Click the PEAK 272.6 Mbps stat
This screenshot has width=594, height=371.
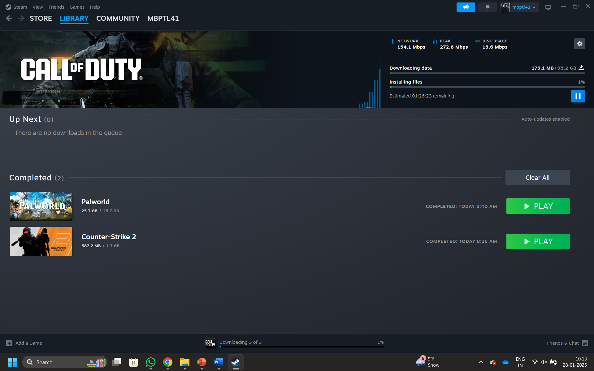450,44
